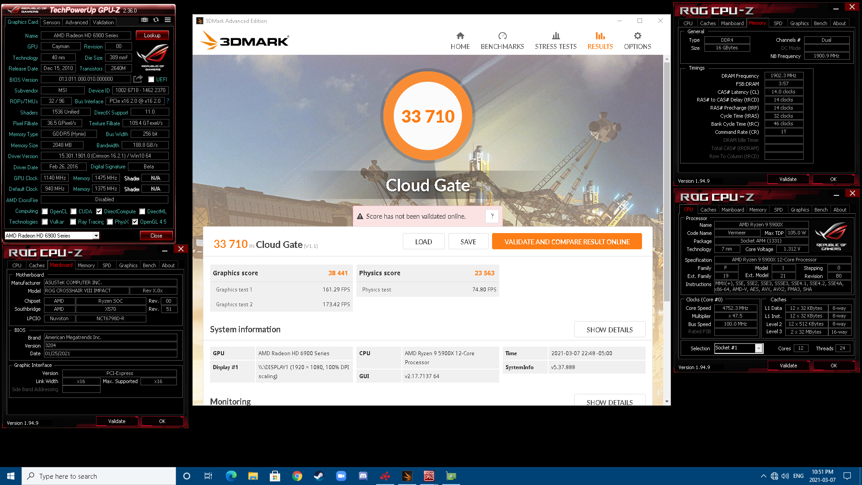Open the Results section in 3DMark
This screenshot has width=862, height=485.
(x=600, y=41)
